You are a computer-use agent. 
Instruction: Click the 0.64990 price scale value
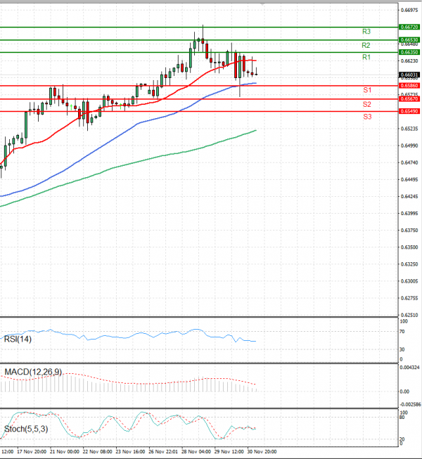click(409, 146)
